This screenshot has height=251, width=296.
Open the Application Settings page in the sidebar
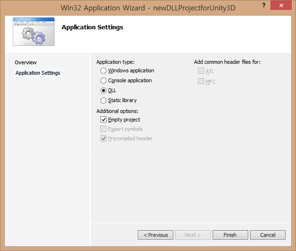click(x=38, y=73)
